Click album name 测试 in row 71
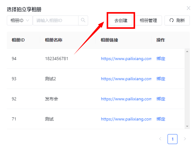This screenshot has width=196, height=153. pyautogui.click(x=49, y=119)
